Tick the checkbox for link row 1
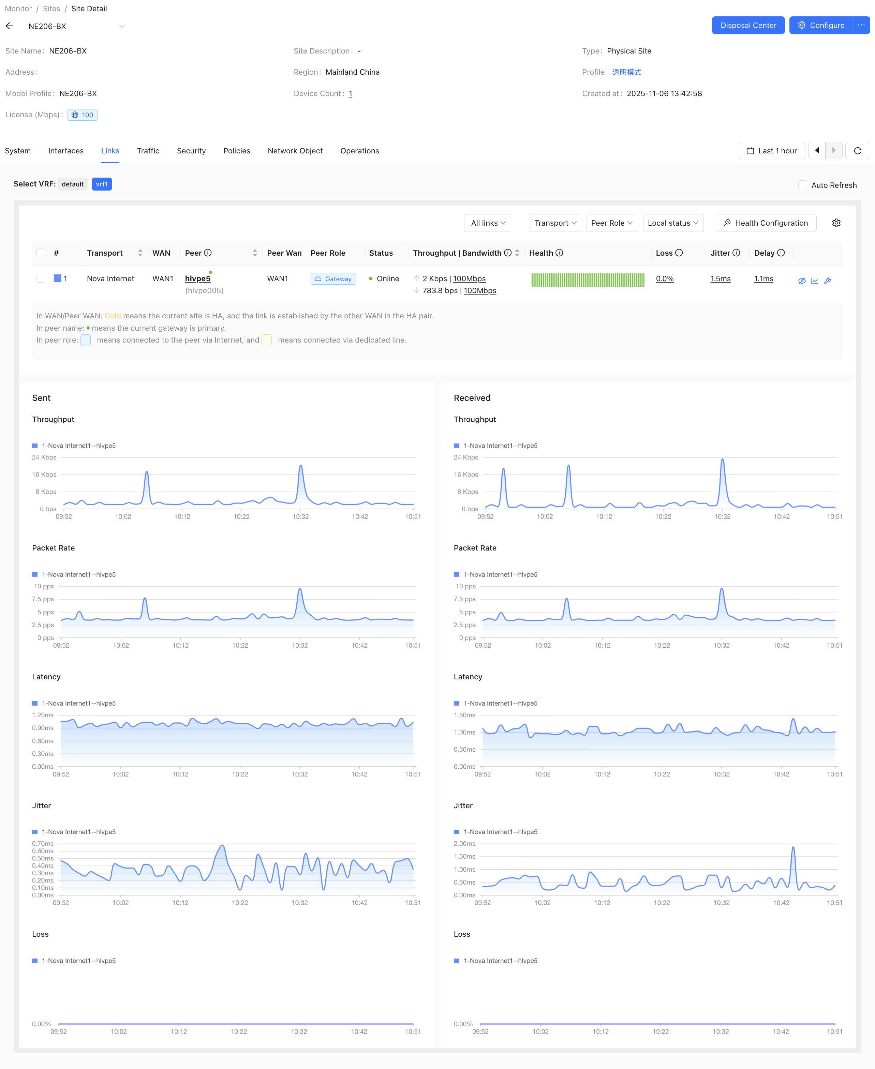 coord(41,278)
